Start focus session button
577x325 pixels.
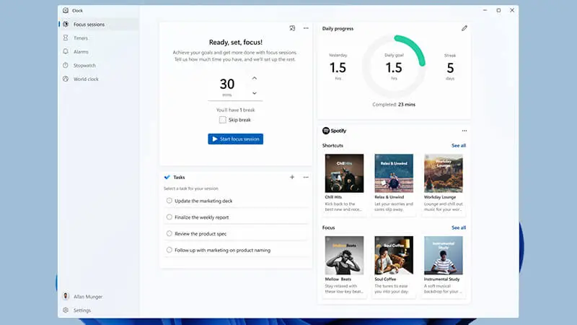coord(236,139)
